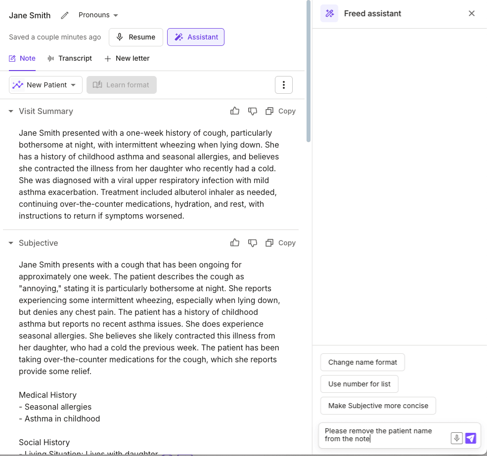487x456 pixels.
Task: Click the Social History heading
Action: point(44,442)
